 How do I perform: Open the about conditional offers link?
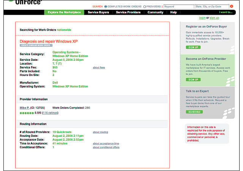[106, 147]
